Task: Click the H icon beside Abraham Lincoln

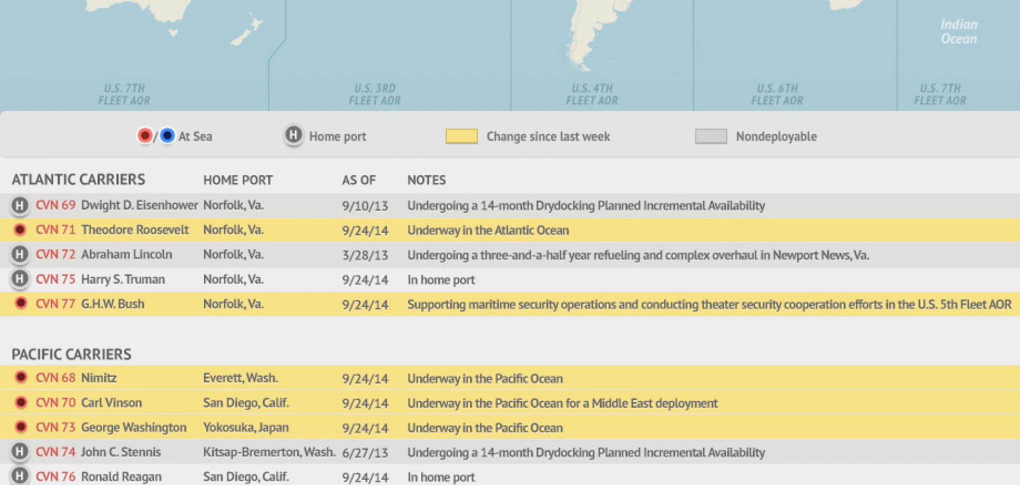Action: tap(20, 255)
